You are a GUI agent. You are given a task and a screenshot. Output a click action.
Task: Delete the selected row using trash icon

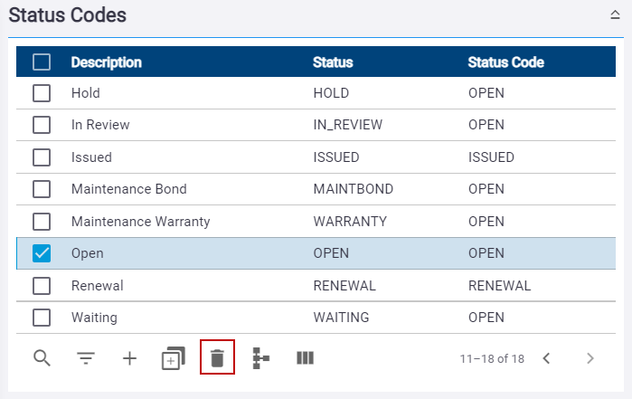(x=217, y=358)
